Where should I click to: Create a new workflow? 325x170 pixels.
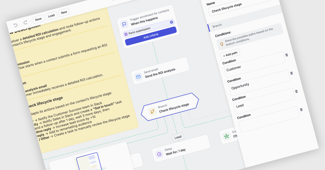click(x=64, y=12)
